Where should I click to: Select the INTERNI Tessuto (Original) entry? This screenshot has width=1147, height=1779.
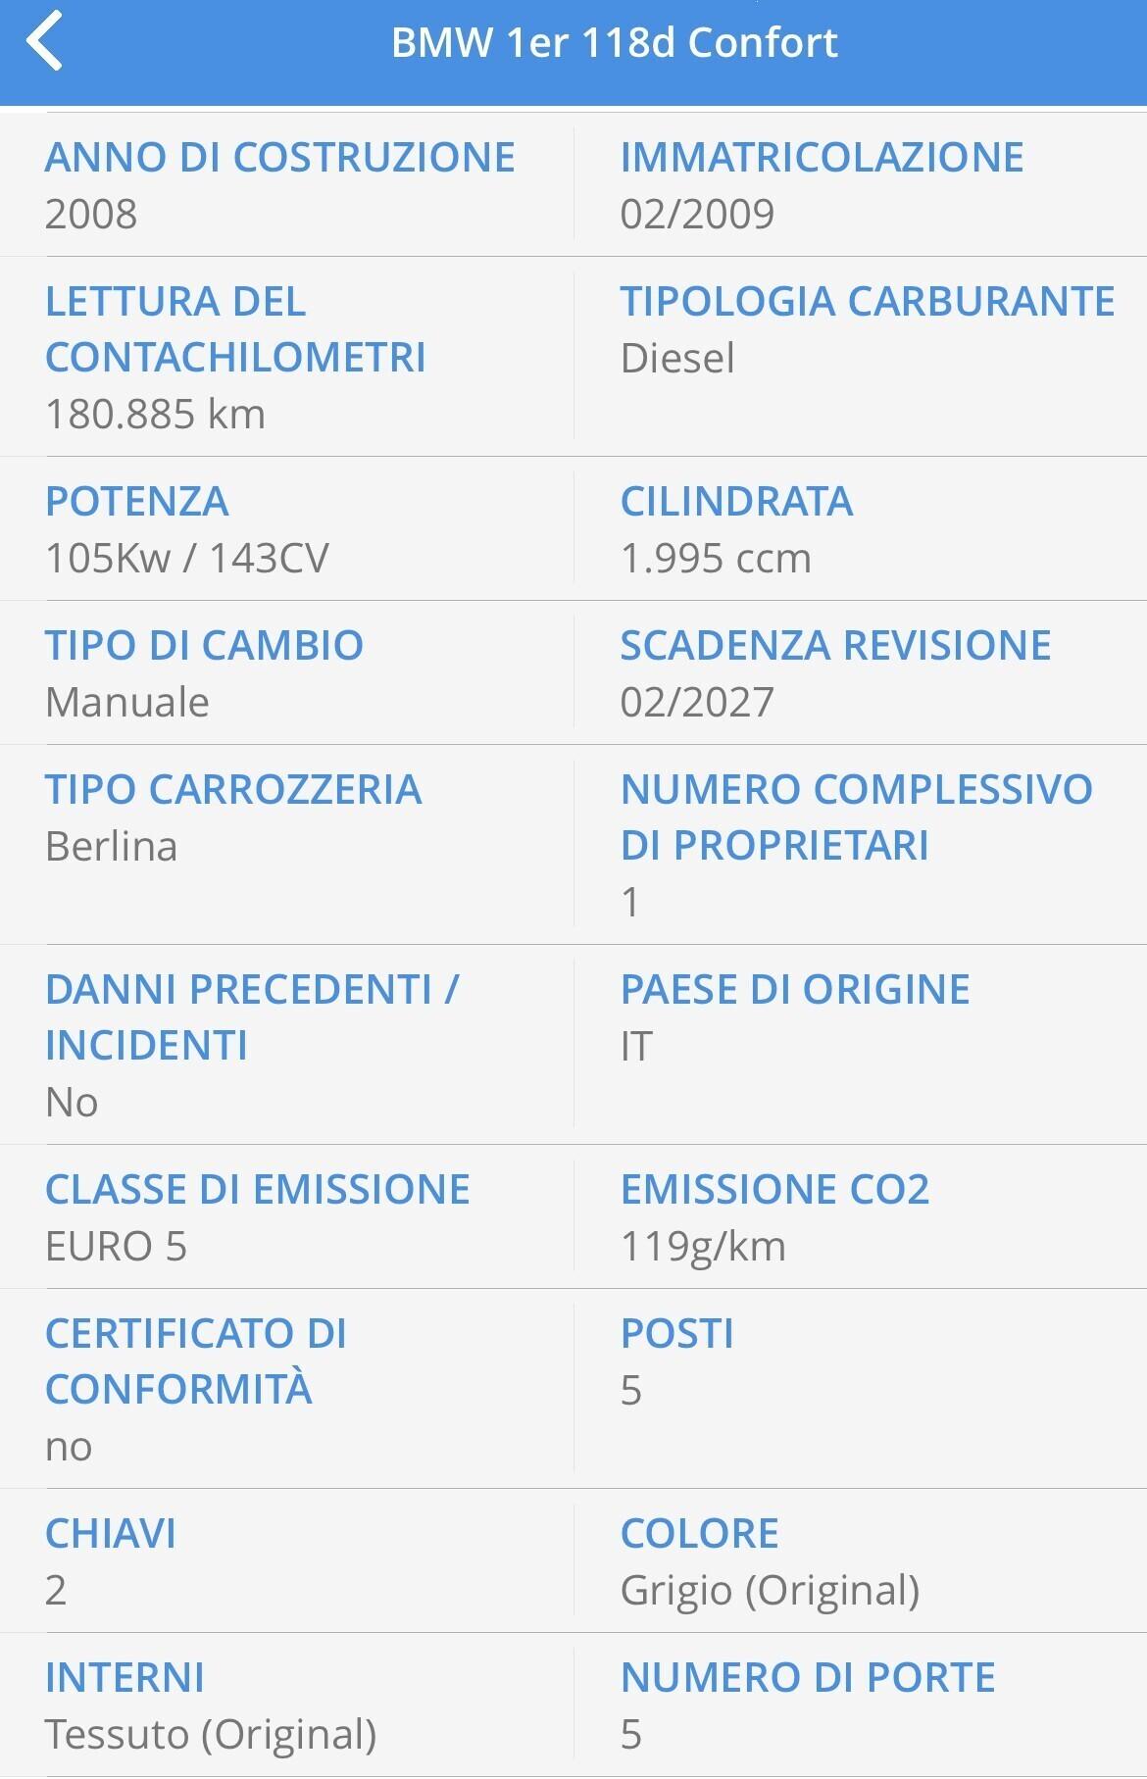pyautogui.click(x=214, y=1705)
